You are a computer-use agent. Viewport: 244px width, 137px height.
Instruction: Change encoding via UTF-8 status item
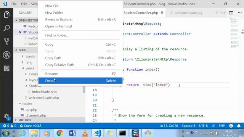(x=203, y=126)
